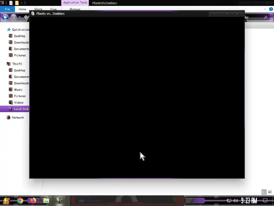
Task: Open the Share ribbon tab
Action: tap(38, 9)
